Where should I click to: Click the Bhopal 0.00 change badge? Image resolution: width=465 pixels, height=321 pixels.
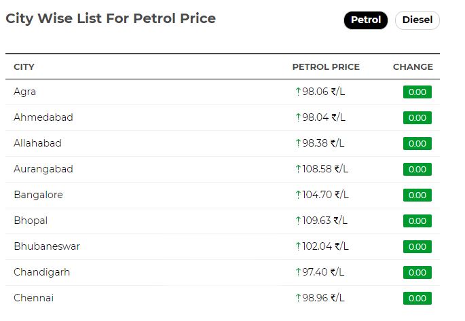[417, 221]
